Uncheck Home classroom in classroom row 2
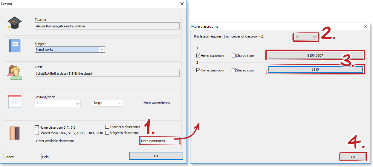This screenshot has width=373, height=167. click(198, 70)
